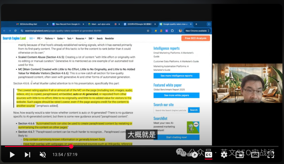Click the browser back arrow

pyautogui.click(x=4, y=31)
